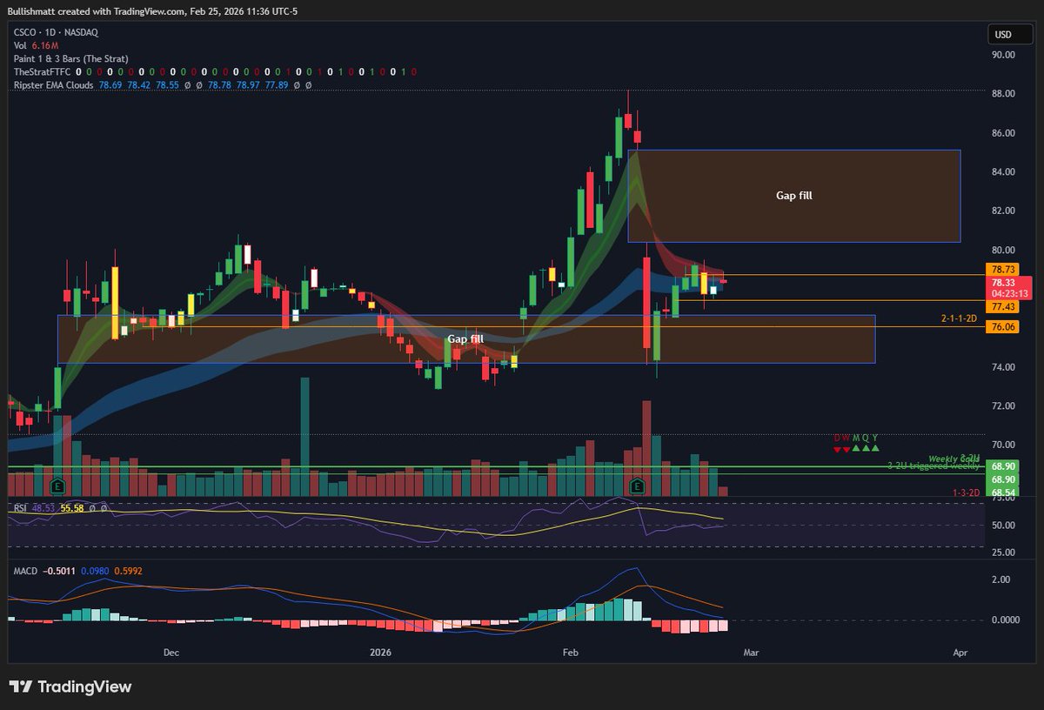Click the 90.00 price axis label
1044x710 pixels.
coord(1003,54)
